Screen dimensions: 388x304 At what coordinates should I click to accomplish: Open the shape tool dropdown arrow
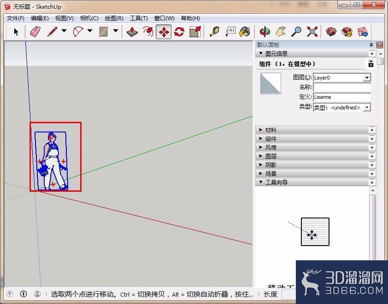point(116,31)
